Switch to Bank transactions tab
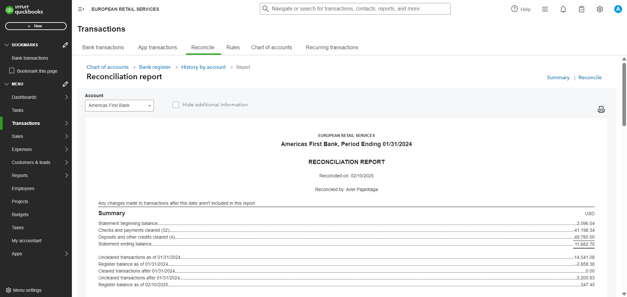Image resolution: width=627 pixels, height=297 pixels. click(x=103, y=48)
